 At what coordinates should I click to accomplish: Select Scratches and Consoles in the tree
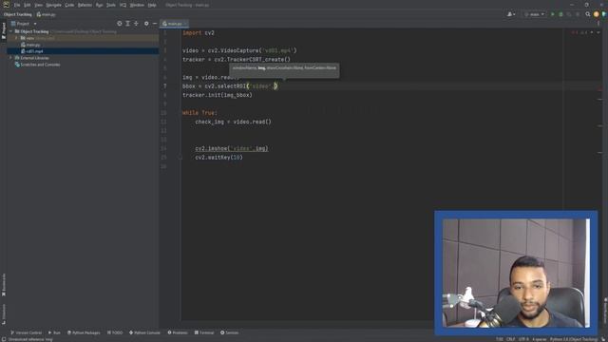pyautogui.click(x=38, y=65)
